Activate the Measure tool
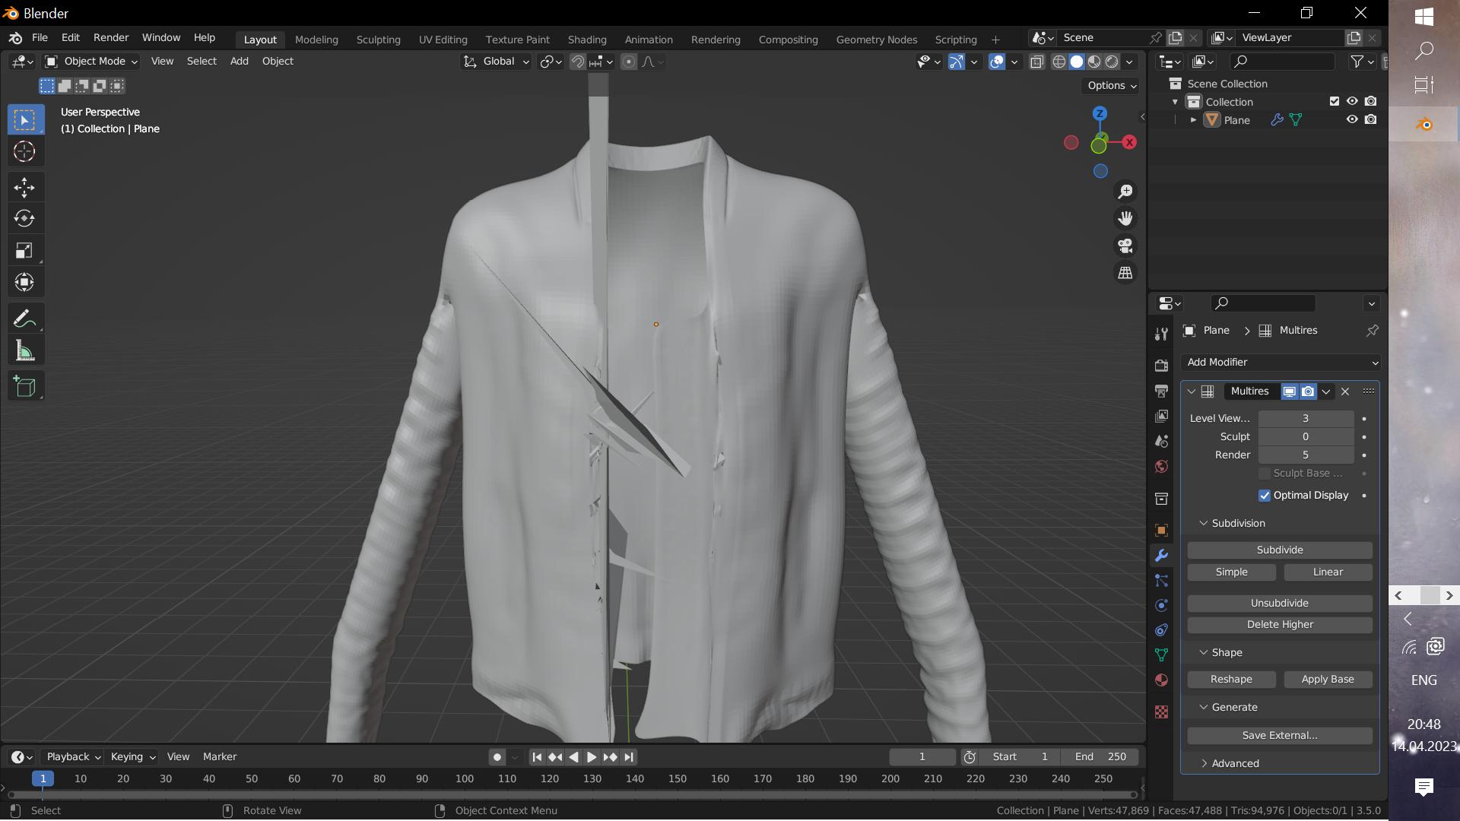 (24, 351)
